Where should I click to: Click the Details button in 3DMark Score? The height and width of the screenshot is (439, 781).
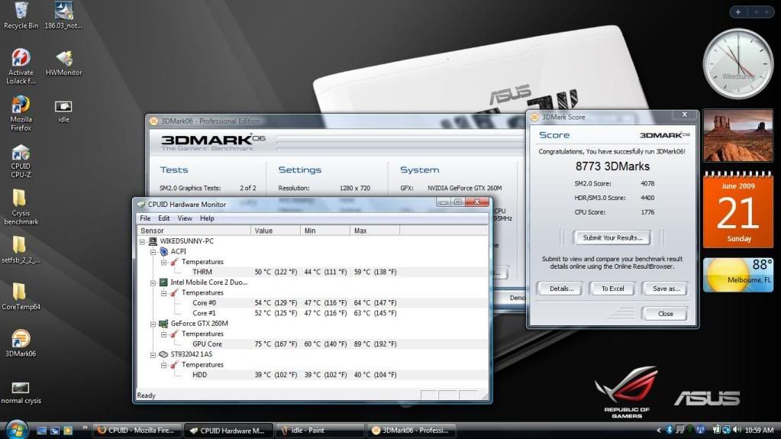click(561, 289)
